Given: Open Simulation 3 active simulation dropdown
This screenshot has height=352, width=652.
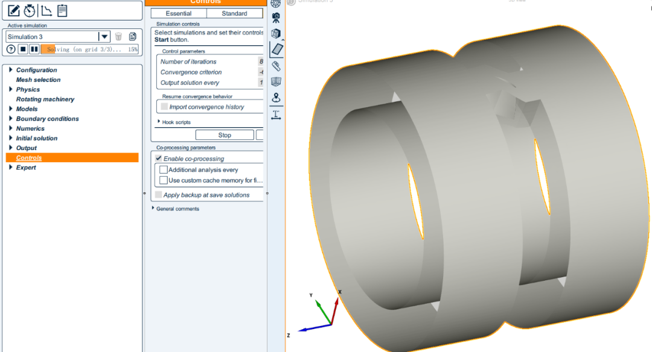Looking at the screenshot, I should tap(104, 37).
